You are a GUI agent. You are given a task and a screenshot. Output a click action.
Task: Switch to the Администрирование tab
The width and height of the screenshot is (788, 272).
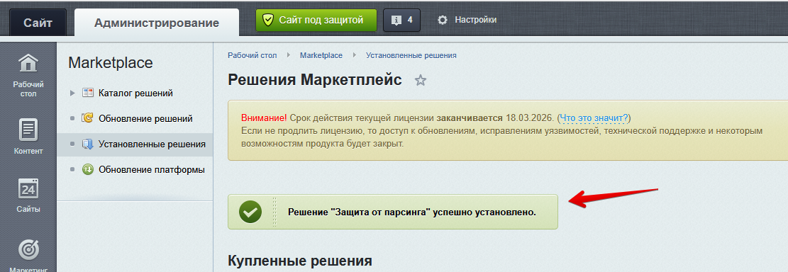pyautogui.click(x=156, y=23)
